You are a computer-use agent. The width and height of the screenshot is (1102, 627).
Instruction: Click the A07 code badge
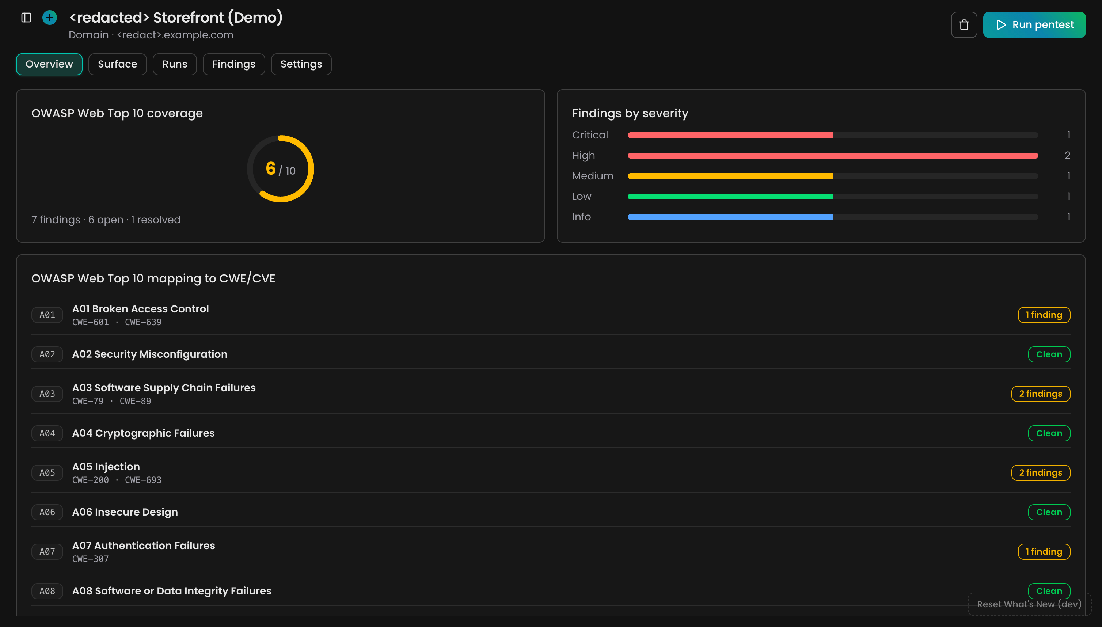pyautogui.click(x=47, y=552)
